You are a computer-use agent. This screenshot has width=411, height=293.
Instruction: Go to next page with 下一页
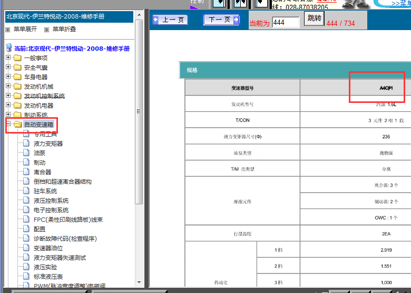click(221, 20)
